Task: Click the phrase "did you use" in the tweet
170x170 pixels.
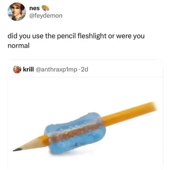Action: pos(26,36)
